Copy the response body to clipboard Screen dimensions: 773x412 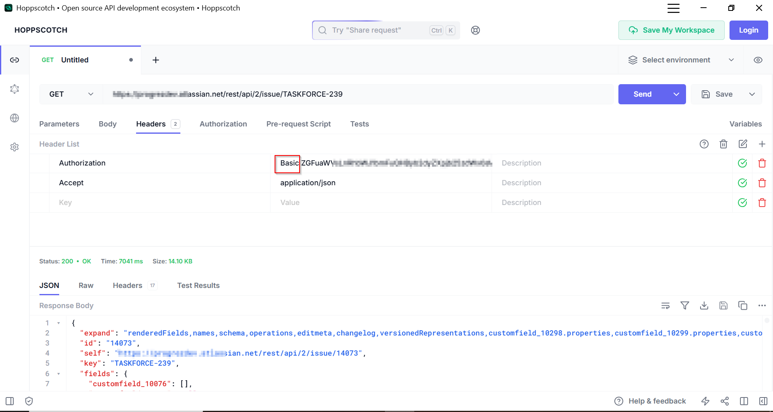743,306
